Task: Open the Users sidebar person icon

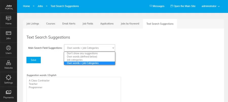Action: click(x=8, y=48)
